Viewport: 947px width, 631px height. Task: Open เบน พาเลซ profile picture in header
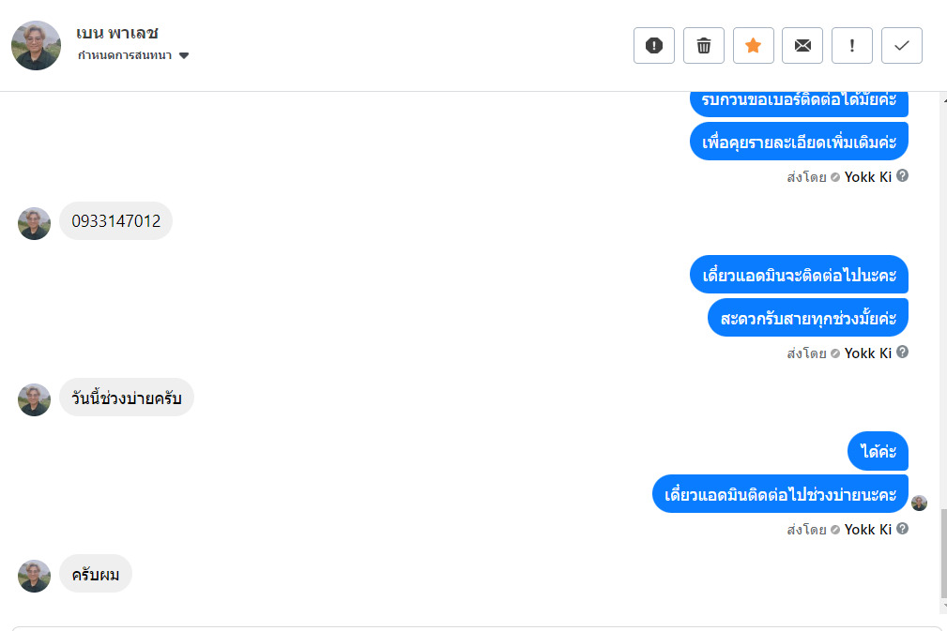(37, 45)
